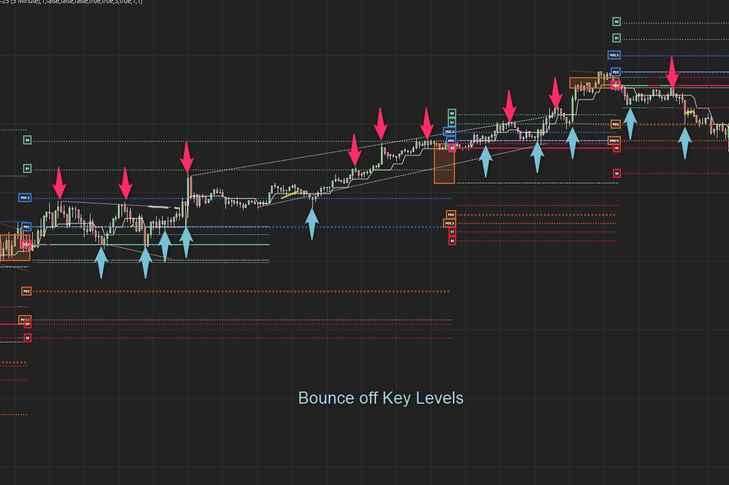Click red S2 label in lower center cluster

[452, 241]
